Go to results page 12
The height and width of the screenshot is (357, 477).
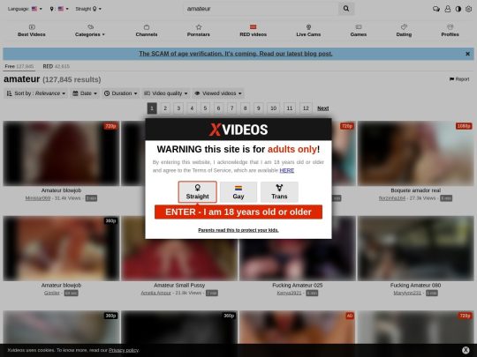point(306,108)
